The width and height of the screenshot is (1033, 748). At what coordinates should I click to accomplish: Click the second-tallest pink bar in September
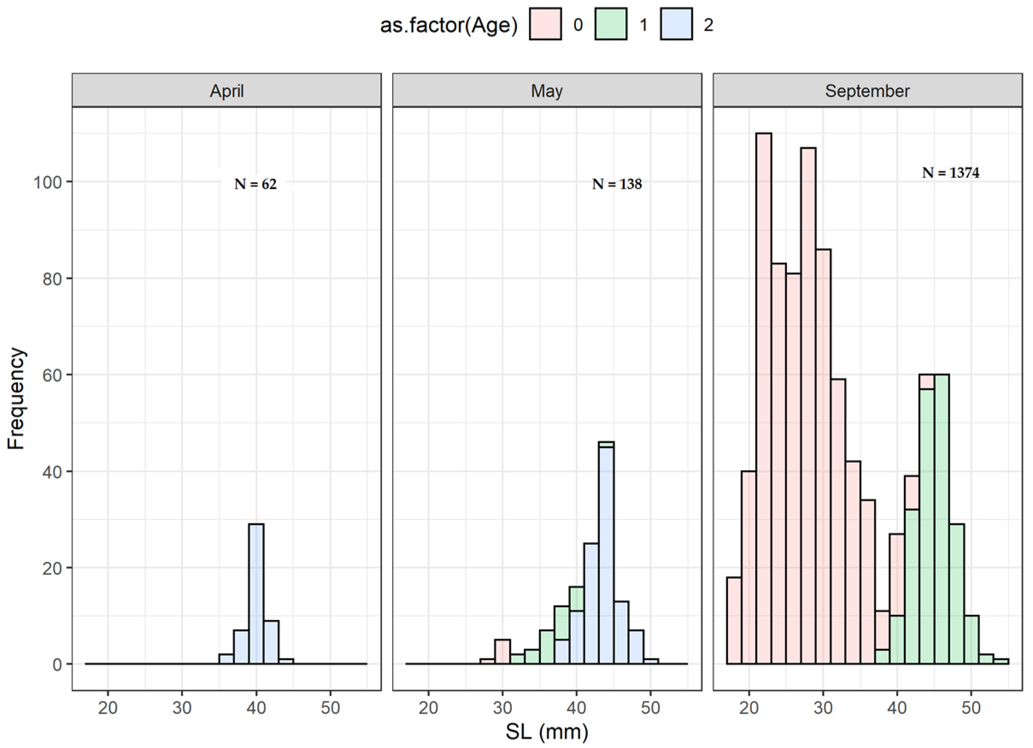coord(808,405)
